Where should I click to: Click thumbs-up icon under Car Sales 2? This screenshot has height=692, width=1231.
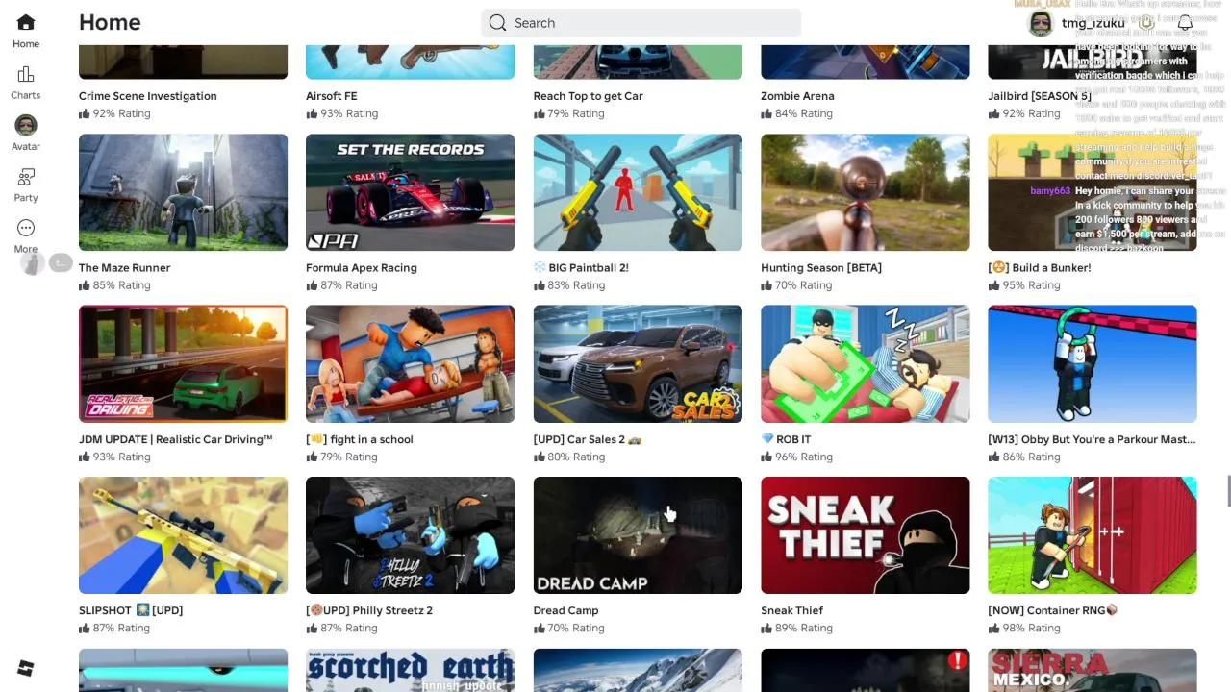pyautogui.click(x=540, y=457)
